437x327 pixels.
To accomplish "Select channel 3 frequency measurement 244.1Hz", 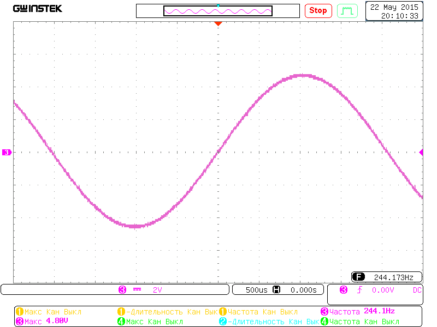I will pos(358,311).
